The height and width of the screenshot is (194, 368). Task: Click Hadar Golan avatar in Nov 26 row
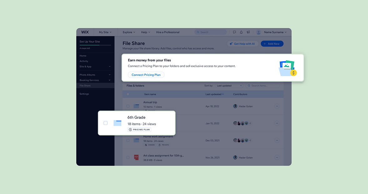tap(235, 157)
